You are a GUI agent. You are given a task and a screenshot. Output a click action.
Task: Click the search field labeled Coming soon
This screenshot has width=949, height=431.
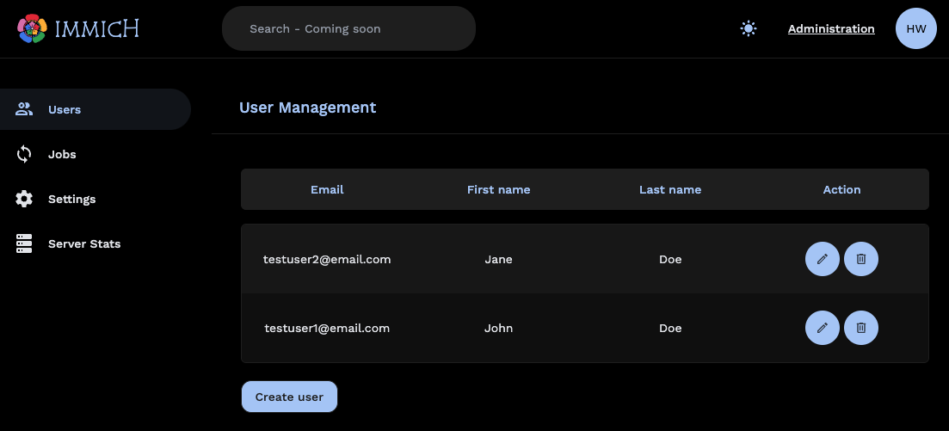[x=348, y=28]
